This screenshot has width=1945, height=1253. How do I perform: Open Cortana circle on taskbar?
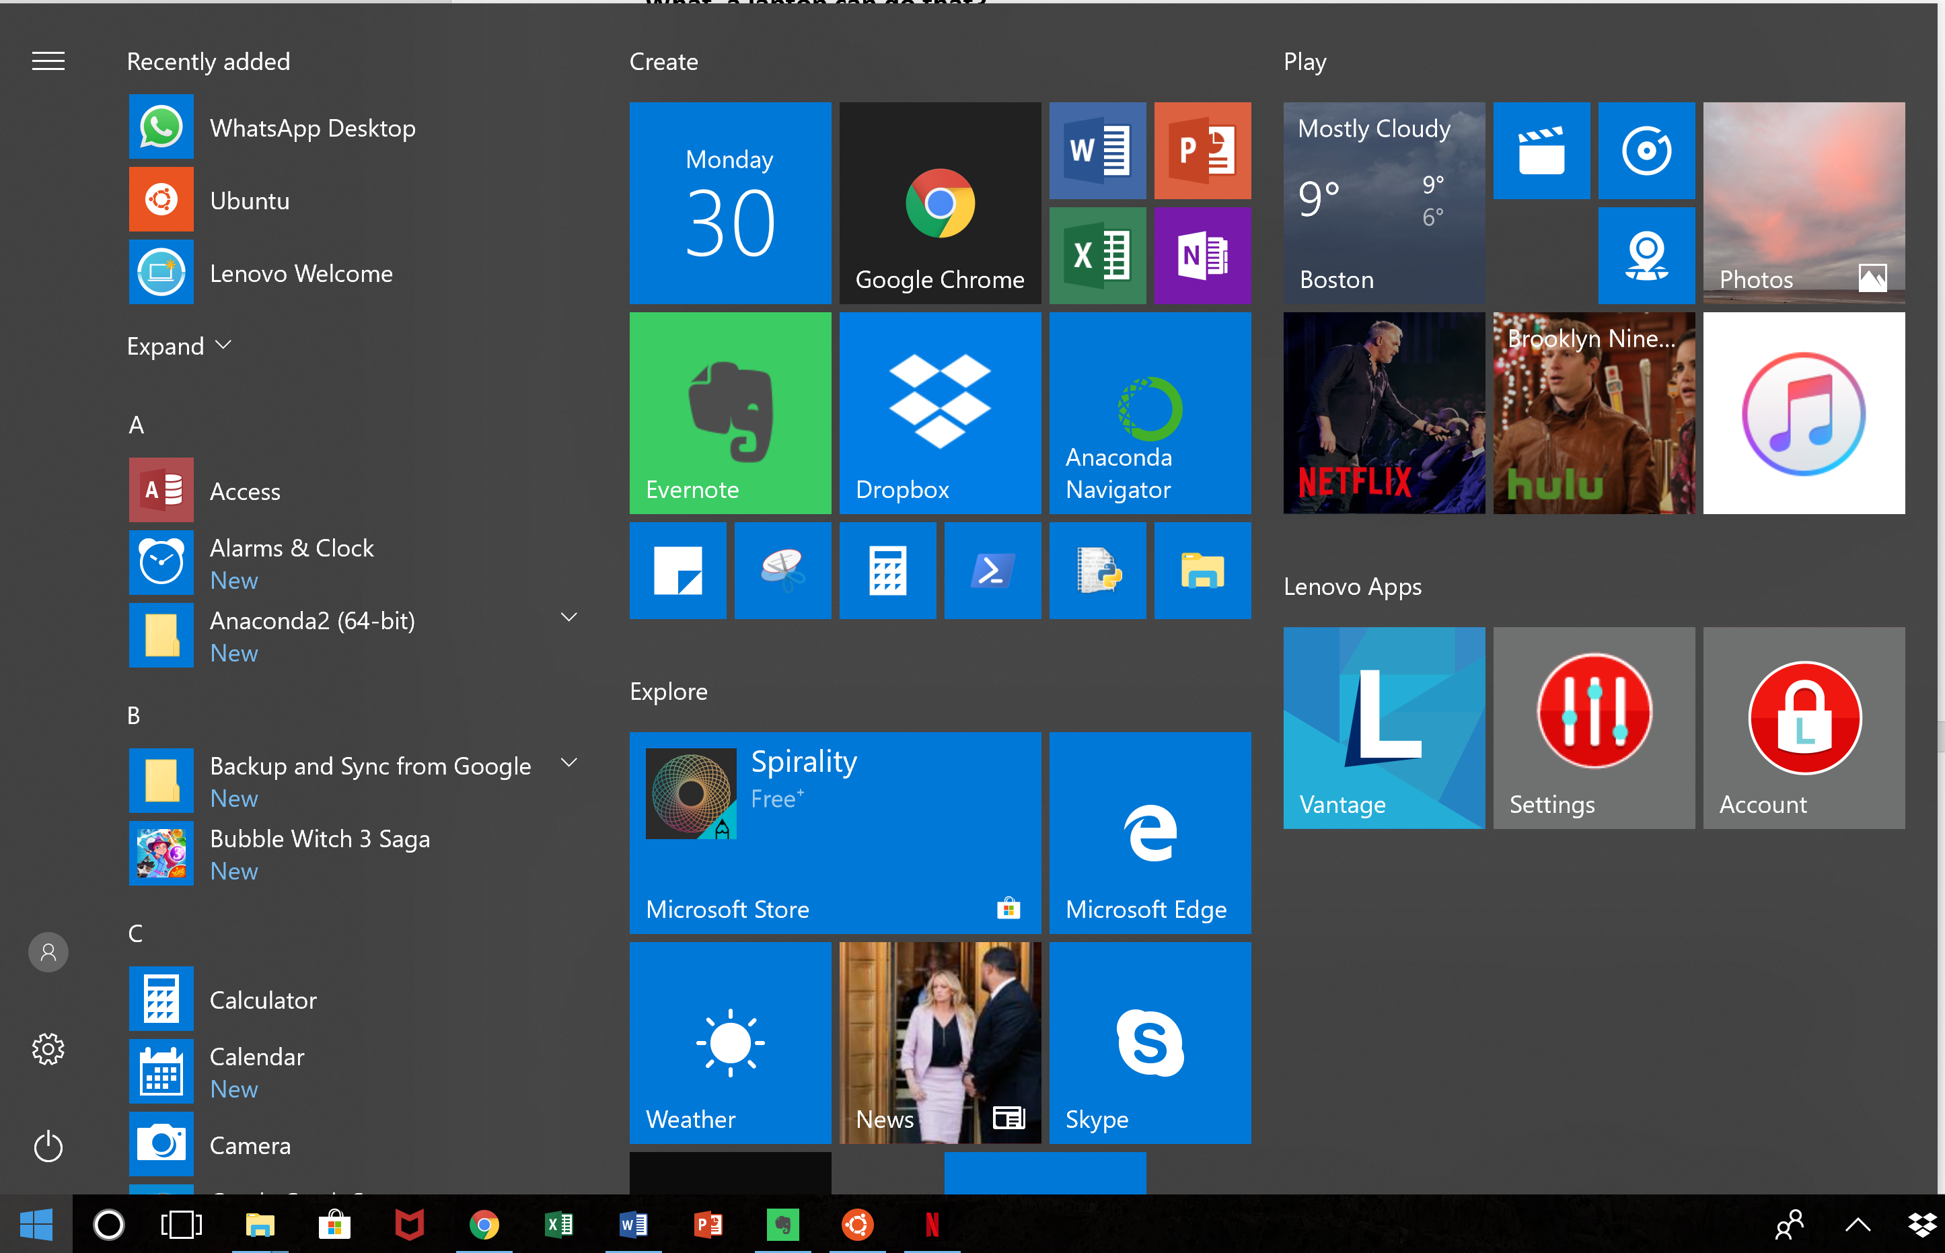(x=109, y=1223)
